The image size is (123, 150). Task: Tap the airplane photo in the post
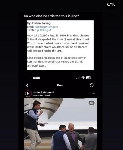pyautogui.click(x=60, y=124)
